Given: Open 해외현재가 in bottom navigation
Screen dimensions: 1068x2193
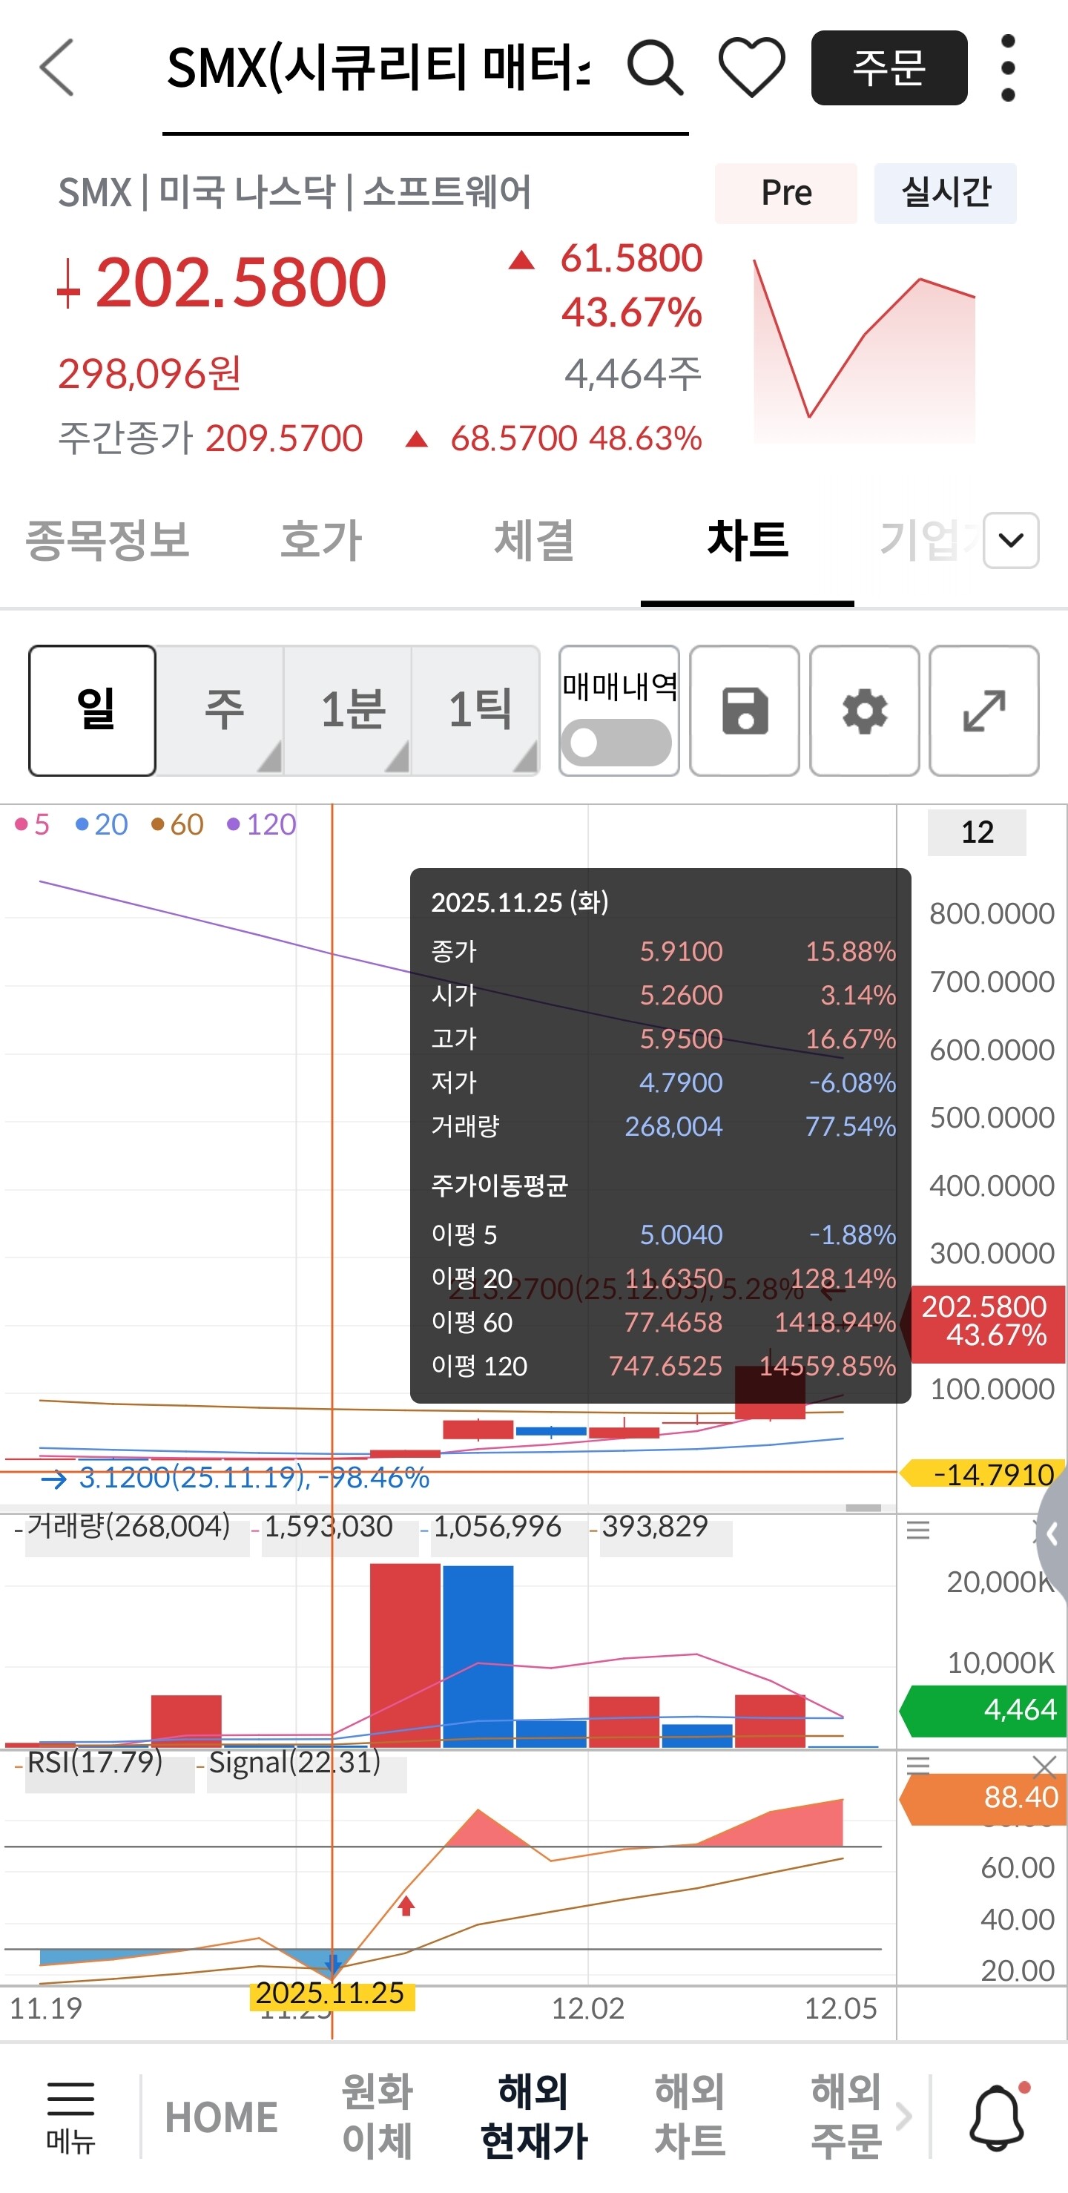Looking at the screenshot, I should click(x=533, y=2117).
